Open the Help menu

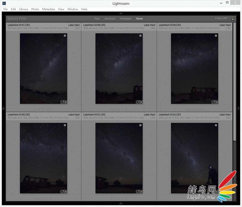pos(84,9)
